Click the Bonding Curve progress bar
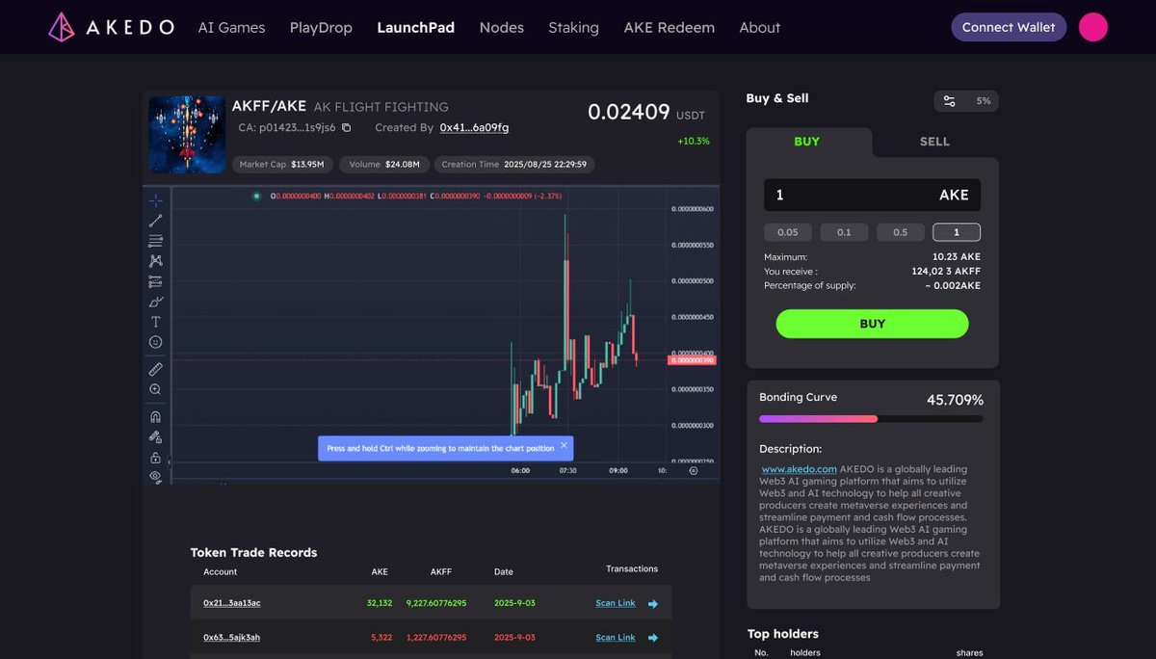The width and height of the screenshot is (1156, 659). click(871, 419)
